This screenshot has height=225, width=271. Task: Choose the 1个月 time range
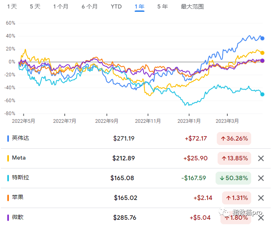click(61, 7)
